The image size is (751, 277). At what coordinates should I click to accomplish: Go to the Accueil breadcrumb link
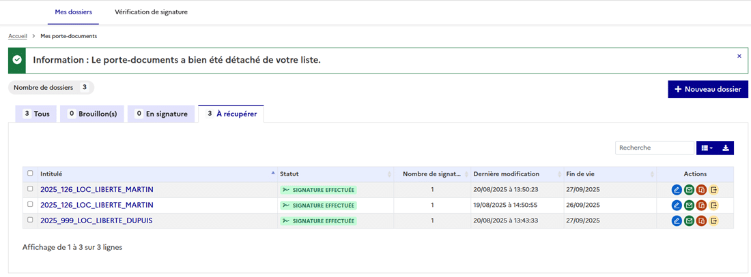click(18, 36)
